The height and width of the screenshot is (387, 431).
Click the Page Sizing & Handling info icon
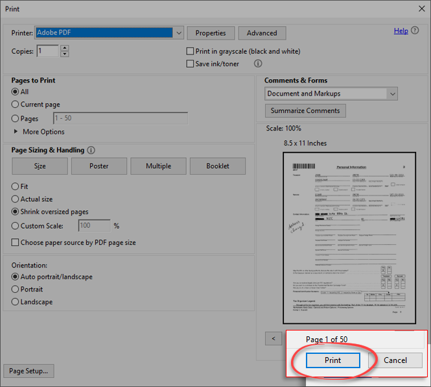coord(91,150)
